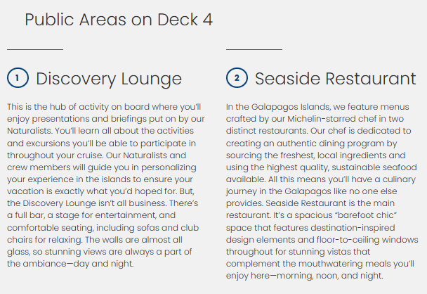Click the words 'hub of activity on board'
Image resolution: width=427 pixels, height=294 pixels.
click(91, 107)
